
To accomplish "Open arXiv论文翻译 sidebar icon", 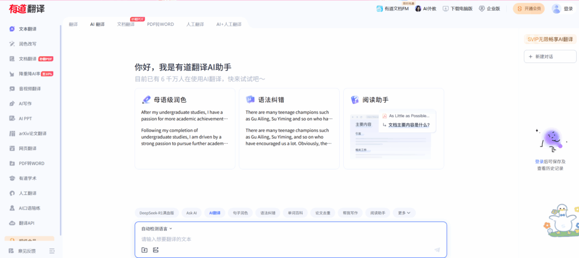I will tap(12, 134).
